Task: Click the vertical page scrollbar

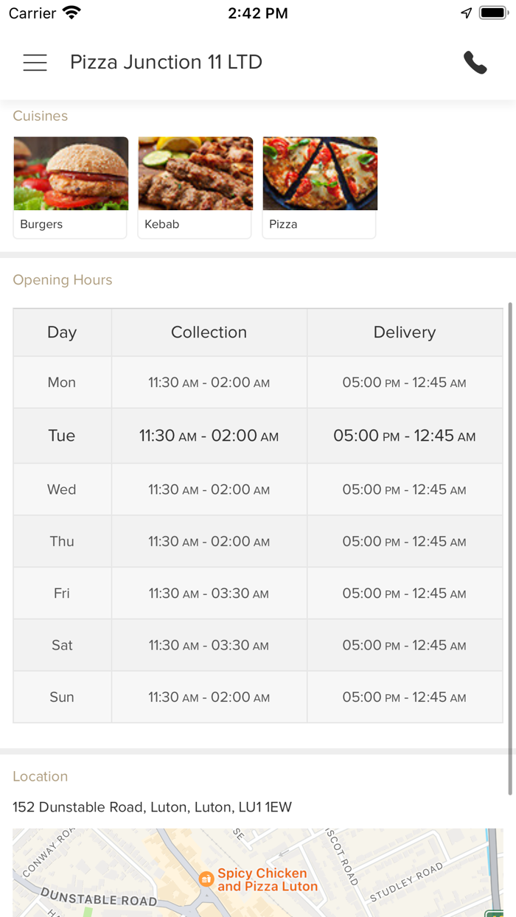Action: (x=510, y=545)
